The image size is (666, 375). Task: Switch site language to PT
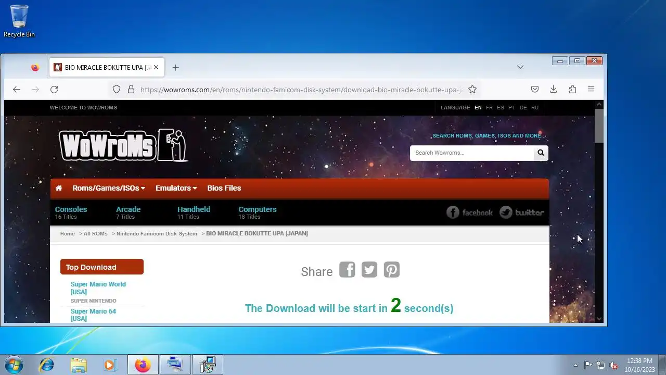512,108
